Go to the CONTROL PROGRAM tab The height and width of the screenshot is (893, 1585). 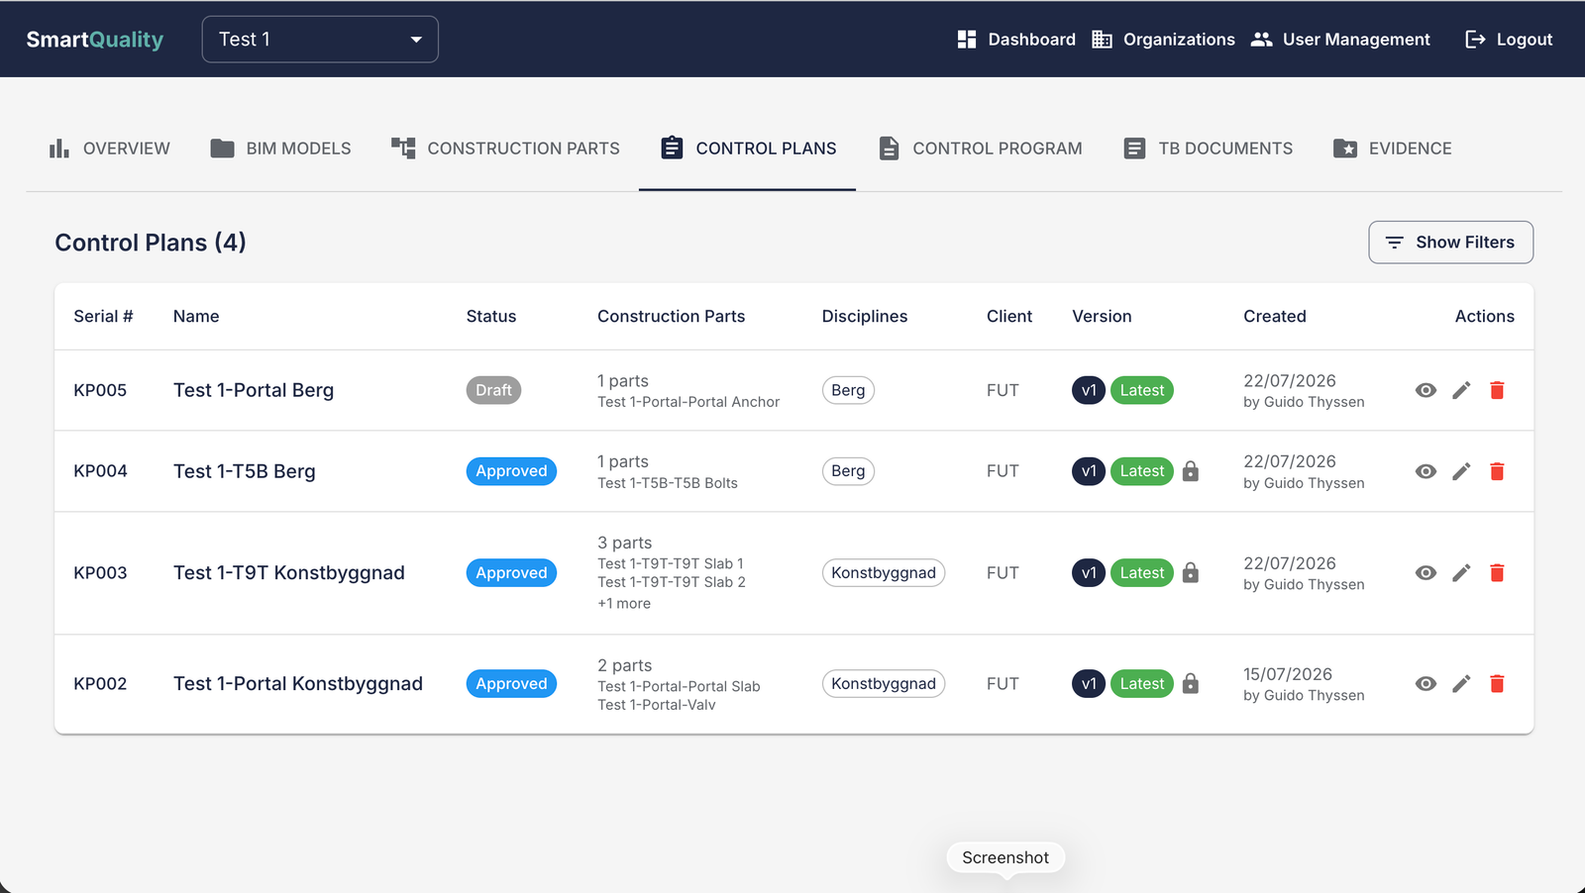pyautogui.click(x=981, y=149)
